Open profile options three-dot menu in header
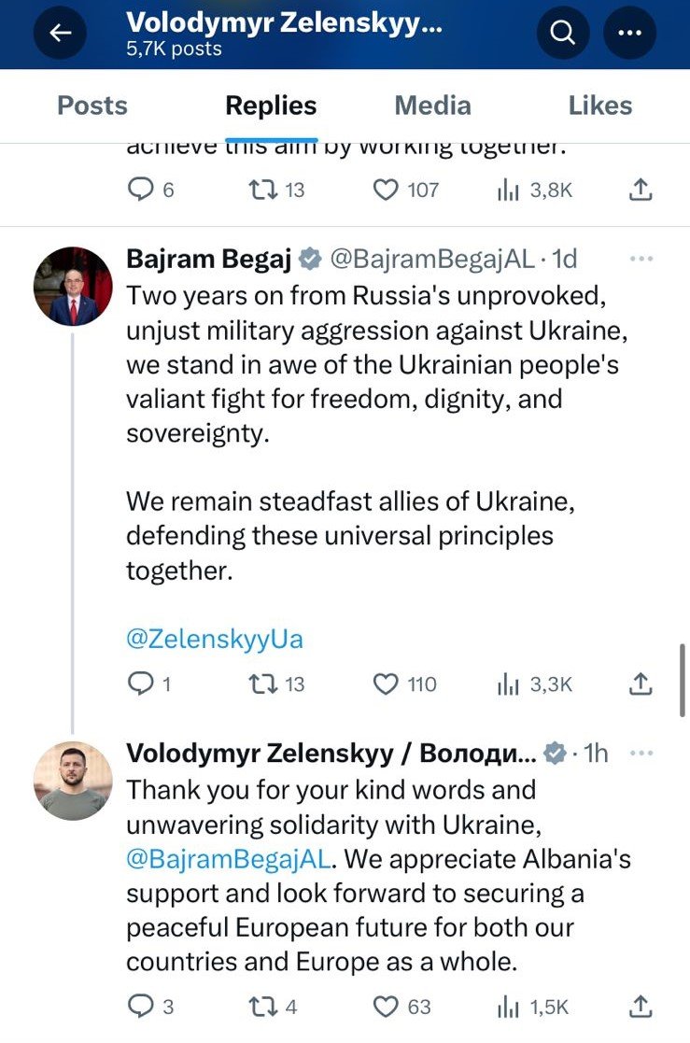The image size is (690, 1043). pos(630,34)
